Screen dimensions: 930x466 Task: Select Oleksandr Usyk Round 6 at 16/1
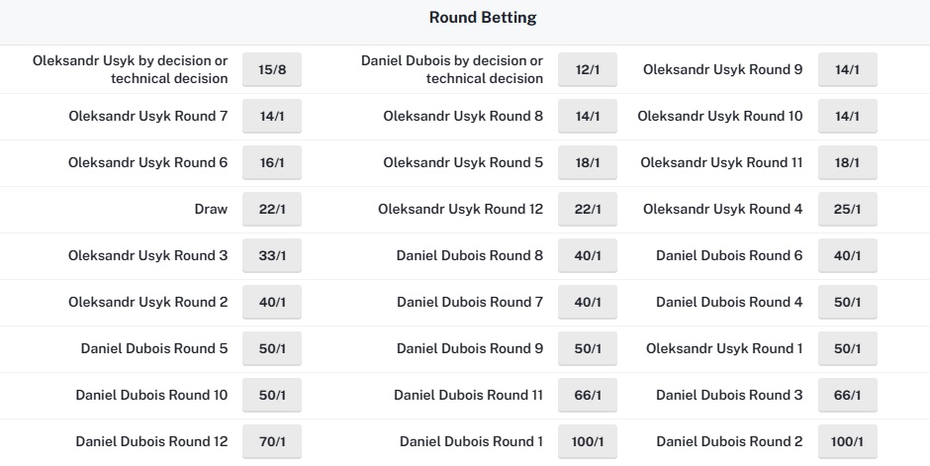272,162
